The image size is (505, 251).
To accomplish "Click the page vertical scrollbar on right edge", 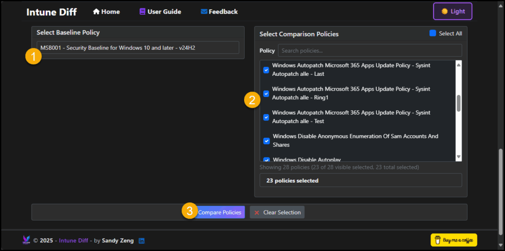I will tap(501, 192).
